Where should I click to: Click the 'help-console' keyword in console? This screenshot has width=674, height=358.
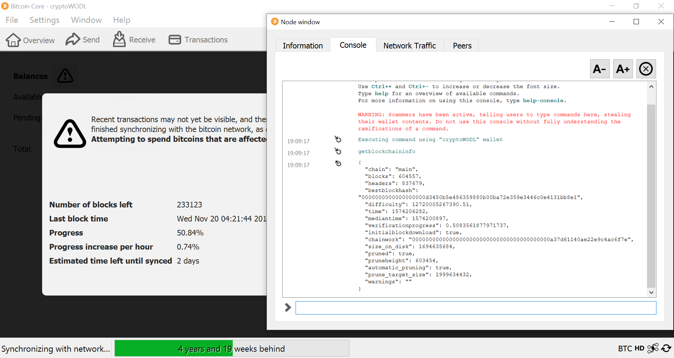click(x=543, y=101)
